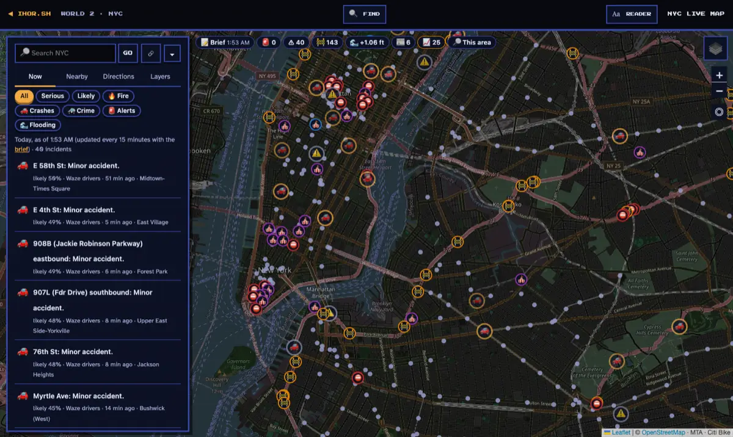Click the blue-ringed marker on the map

[316, 125]
